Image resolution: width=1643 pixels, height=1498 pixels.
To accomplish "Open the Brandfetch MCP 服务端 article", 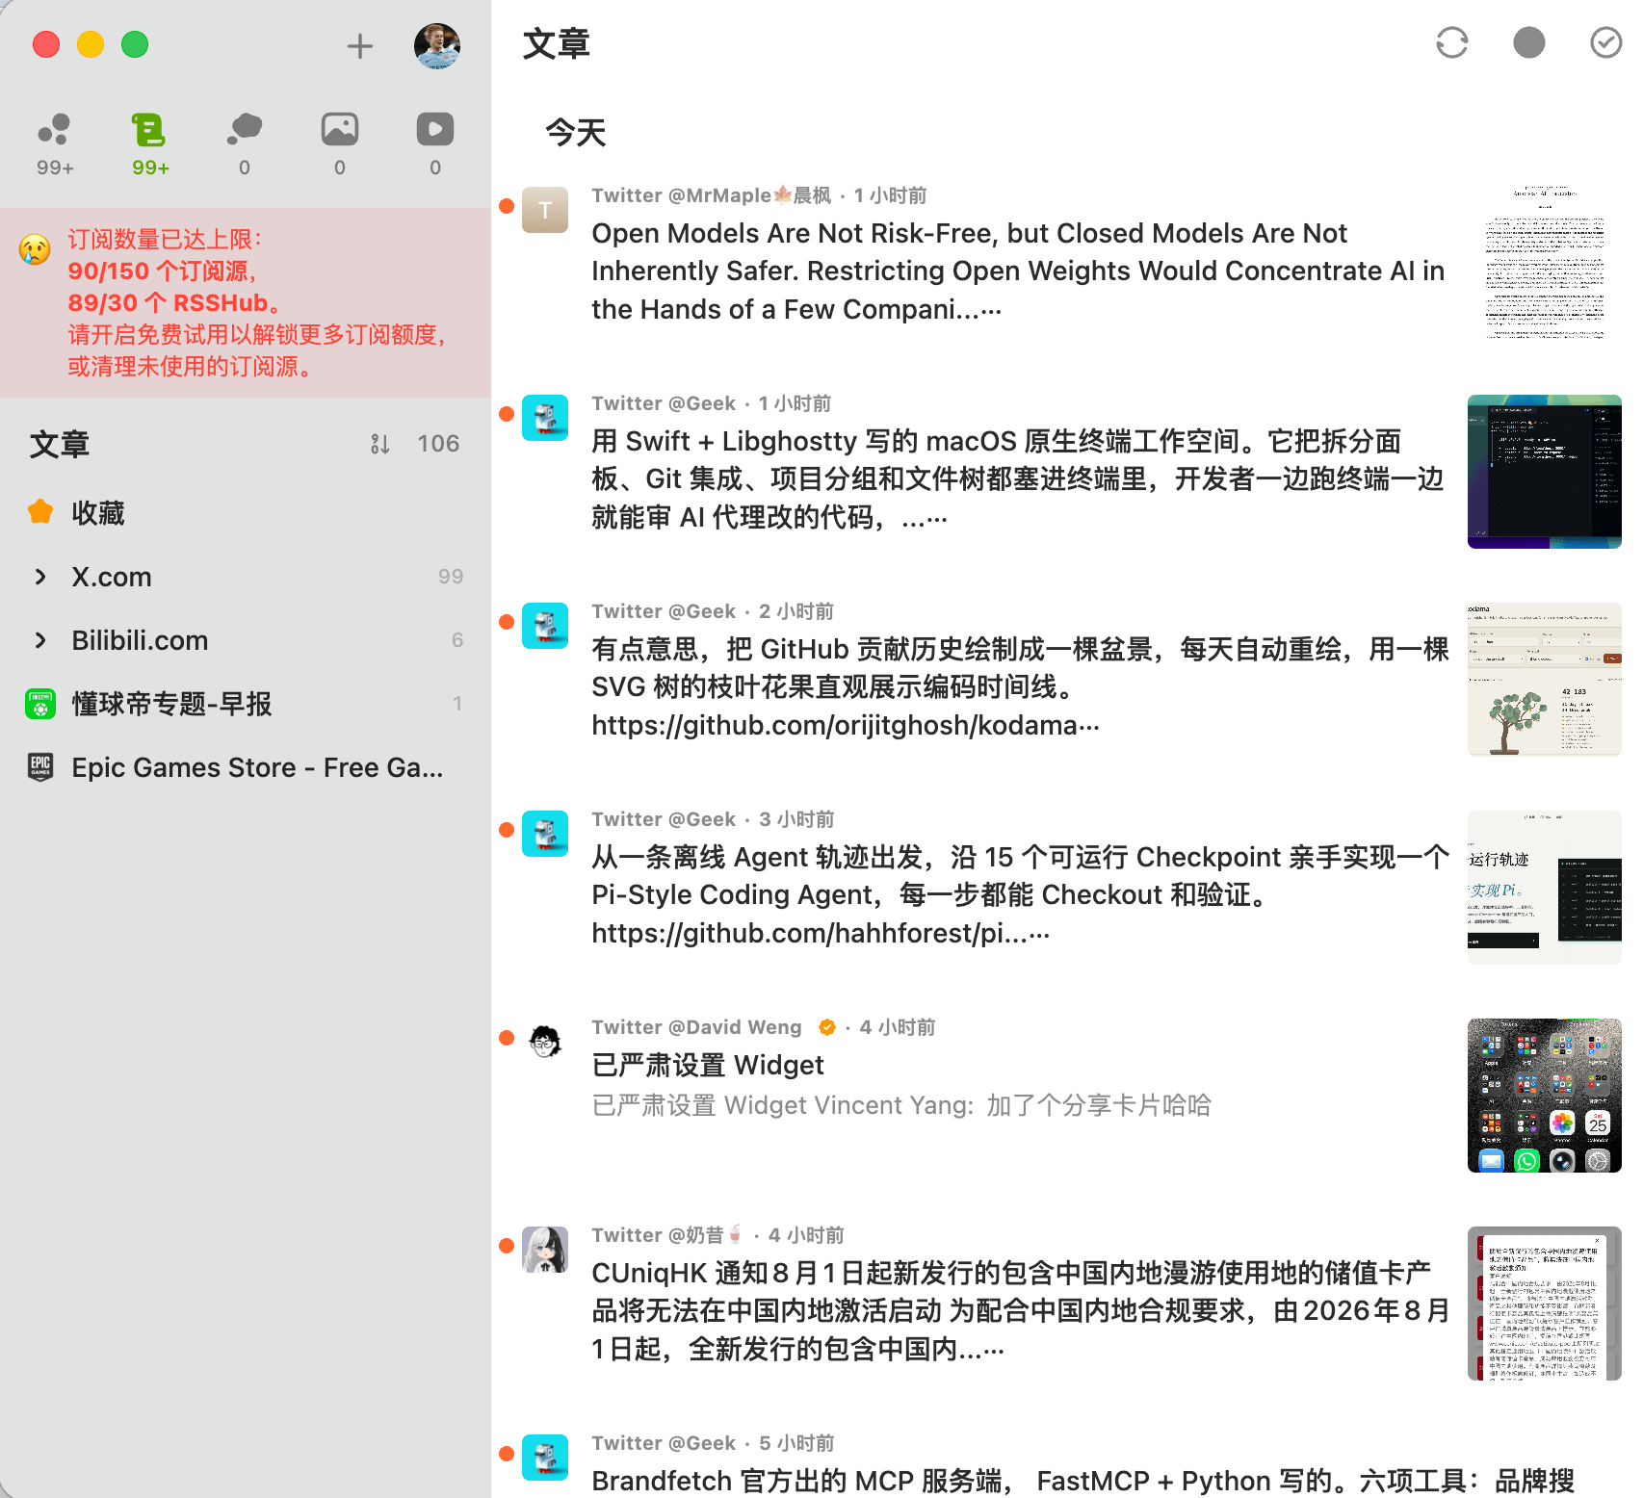I will [1082, 1481].
